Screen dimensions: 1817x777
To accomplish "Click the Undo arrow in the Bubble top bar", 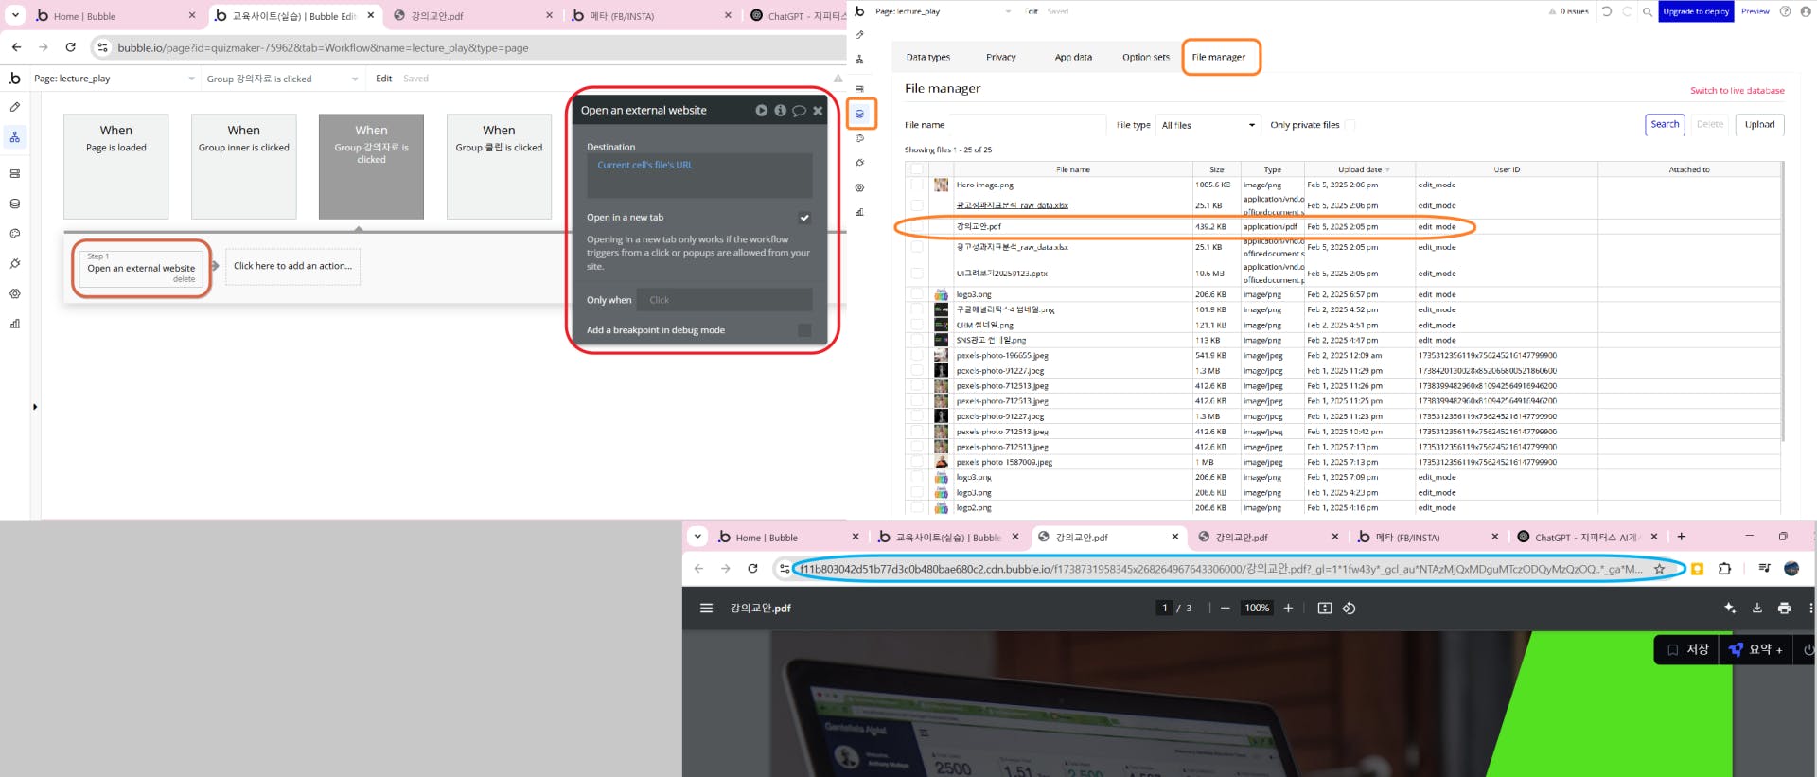I will pyautogui.click(x=1607, y=11).
